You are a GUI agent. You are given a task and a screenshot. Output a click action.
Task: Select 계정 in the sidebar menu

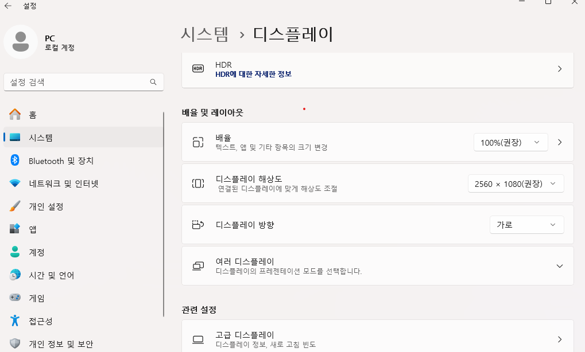[36, 252]
